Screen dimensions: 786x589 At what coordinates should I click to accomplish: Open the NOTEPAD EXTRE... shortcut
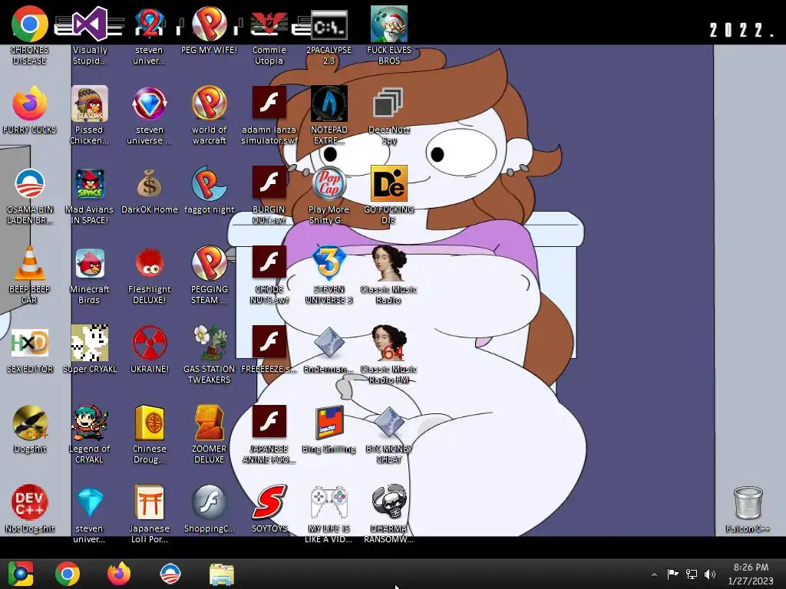click(x=329, y=104)
